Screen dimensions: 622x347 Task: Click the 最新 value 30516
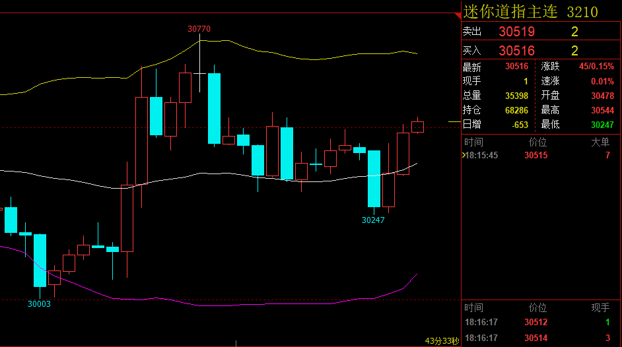(x=516, y=66)
